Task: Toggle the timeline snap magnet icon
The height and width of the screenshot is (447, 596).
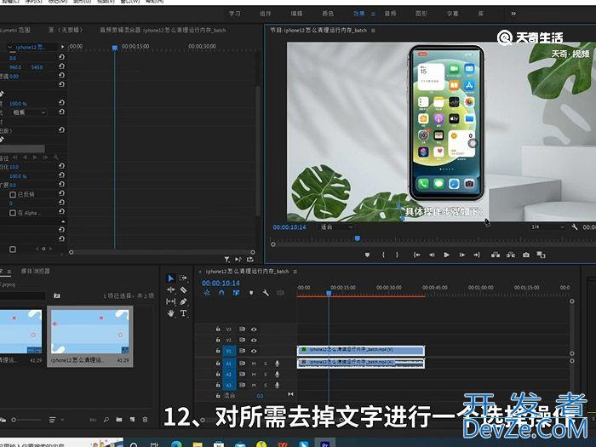Action: coord(221,293)
